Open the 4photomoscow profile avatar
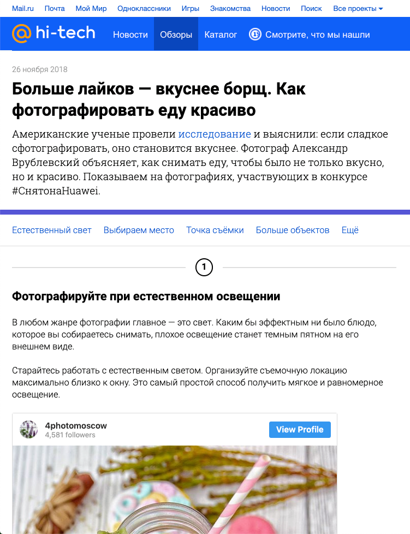The width and height of the screenshot is (410, 534). (x=28, y=429)
